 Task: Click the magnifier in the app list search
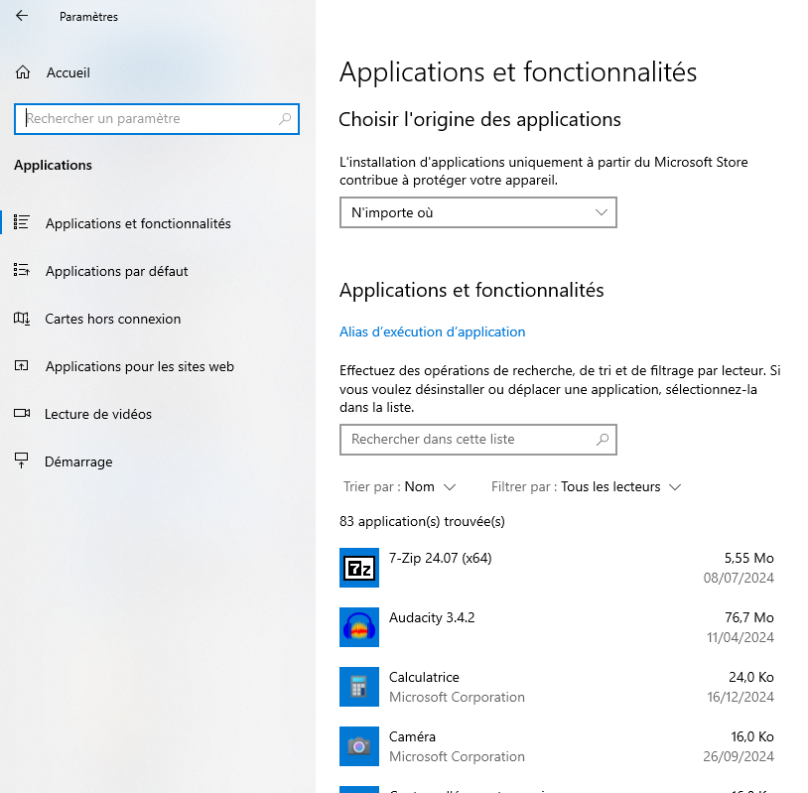click(x=603, y=440)
